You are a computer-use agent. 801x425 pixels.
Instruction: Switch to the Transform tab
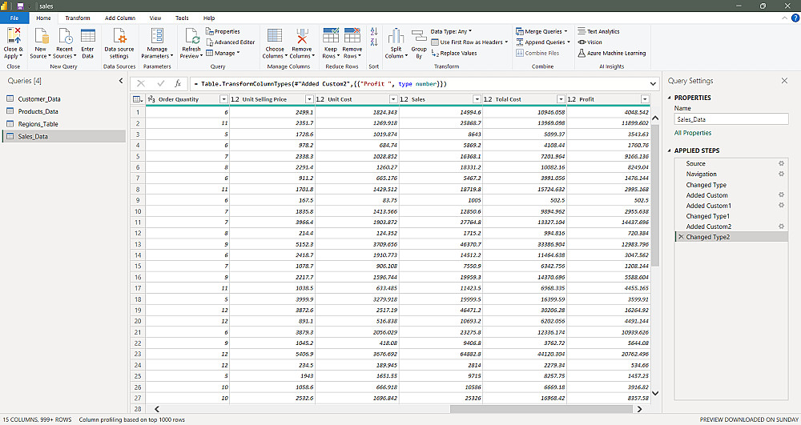[x=78, y=18]
